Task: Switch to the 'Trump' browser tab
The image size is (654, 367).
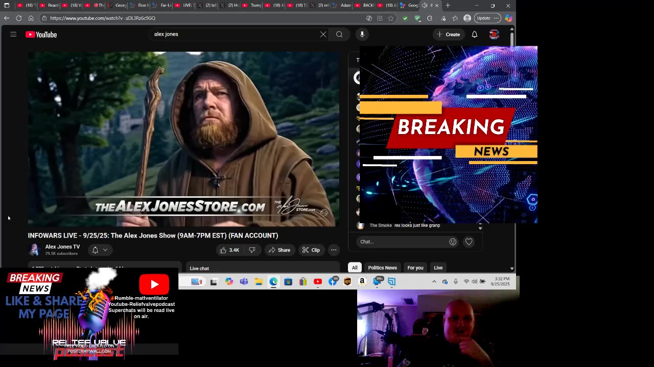Action: click(x=251, y=6)
